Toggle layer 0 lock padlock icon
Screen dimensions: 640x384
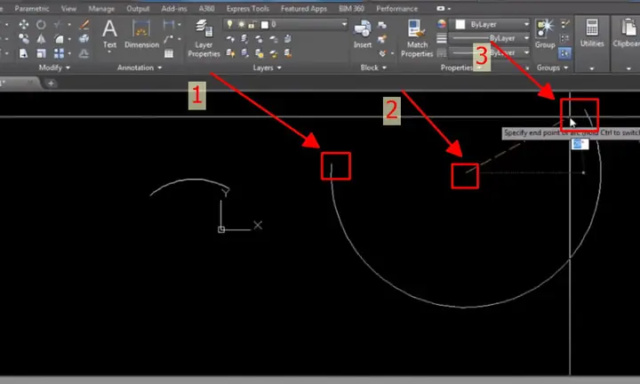coord(252,25)
